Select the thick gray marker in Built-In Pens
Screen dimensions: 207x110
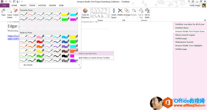pos(65,60)
